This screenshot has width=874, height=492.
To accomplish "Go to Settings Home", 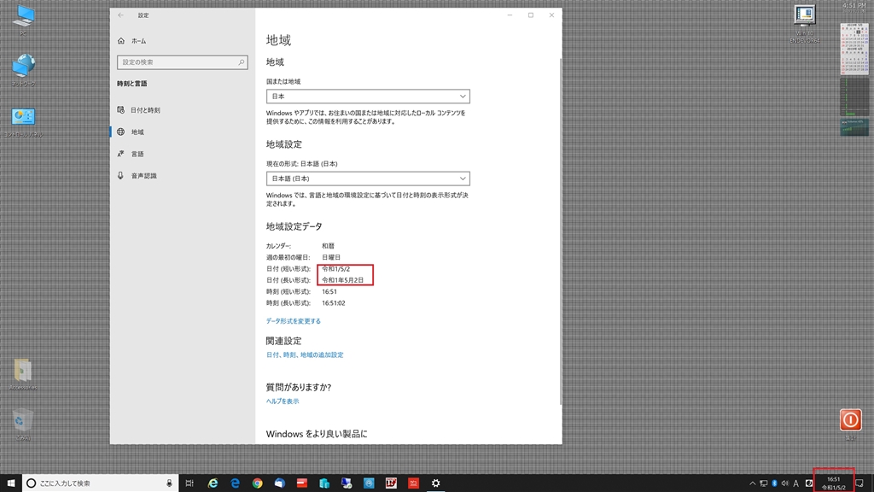I will (132, 41).
